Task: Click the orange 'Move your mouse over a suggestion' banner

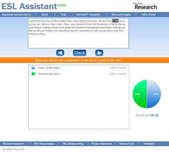Action: pyautogui.click(x=84, y=60)
